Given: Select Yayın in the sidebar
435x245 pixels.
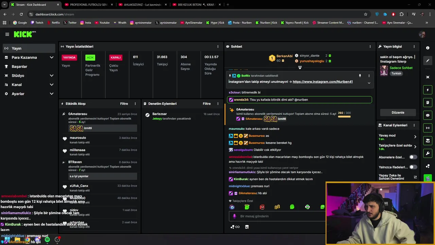Looking at the screenshot, I should (x=29, y=48).
